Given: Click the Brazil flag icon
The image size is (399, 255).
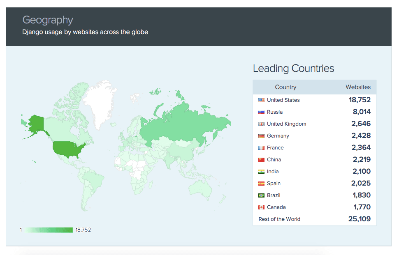Looking at the screenshot, I should tap(261, 195).
